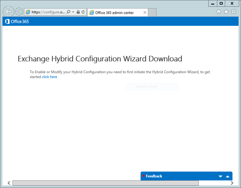Screen dimensions: 241x188
Task: Click the Exchange Hybrid Configuration Wizard Download heading
Action: tap(100, 59)
